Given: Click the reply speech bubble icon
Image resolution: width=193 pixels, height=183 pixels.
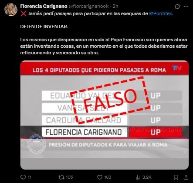Looking at the screenshot, I should 23,177.
